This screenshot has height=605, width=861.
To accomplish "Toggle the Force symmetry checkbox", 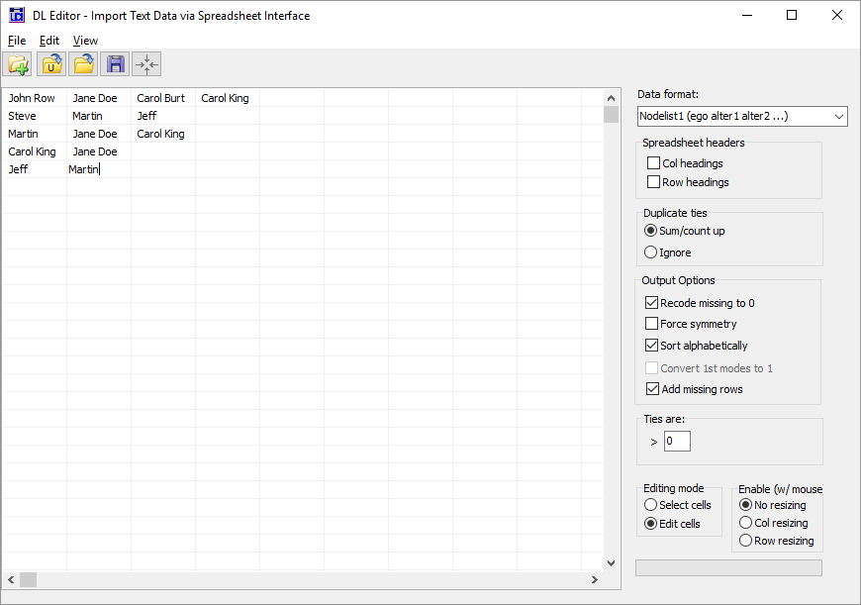I will (652, 324).
